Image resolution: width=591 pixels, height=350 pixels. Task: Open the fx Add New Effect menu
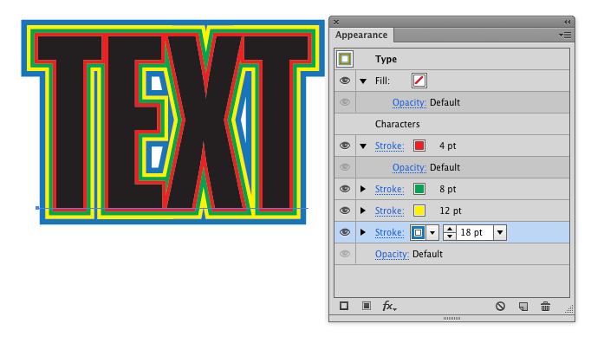click(x=389, y=307)
